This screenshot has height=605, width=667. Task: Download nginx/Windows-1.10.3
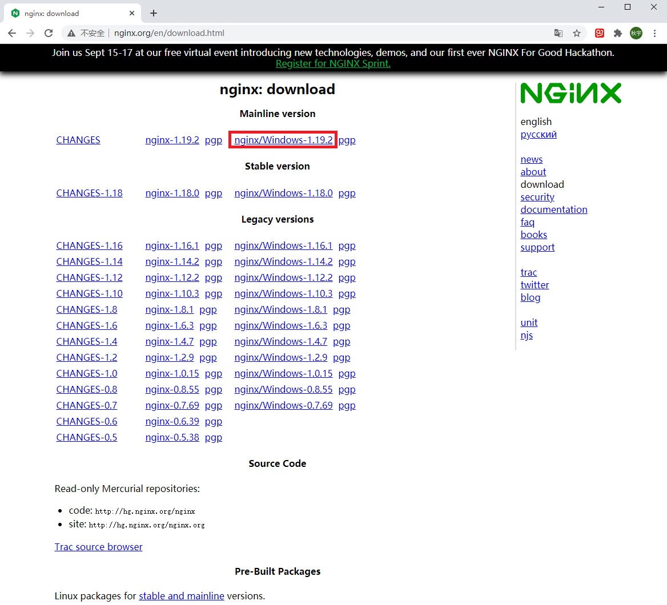click(x=283, y=294)
